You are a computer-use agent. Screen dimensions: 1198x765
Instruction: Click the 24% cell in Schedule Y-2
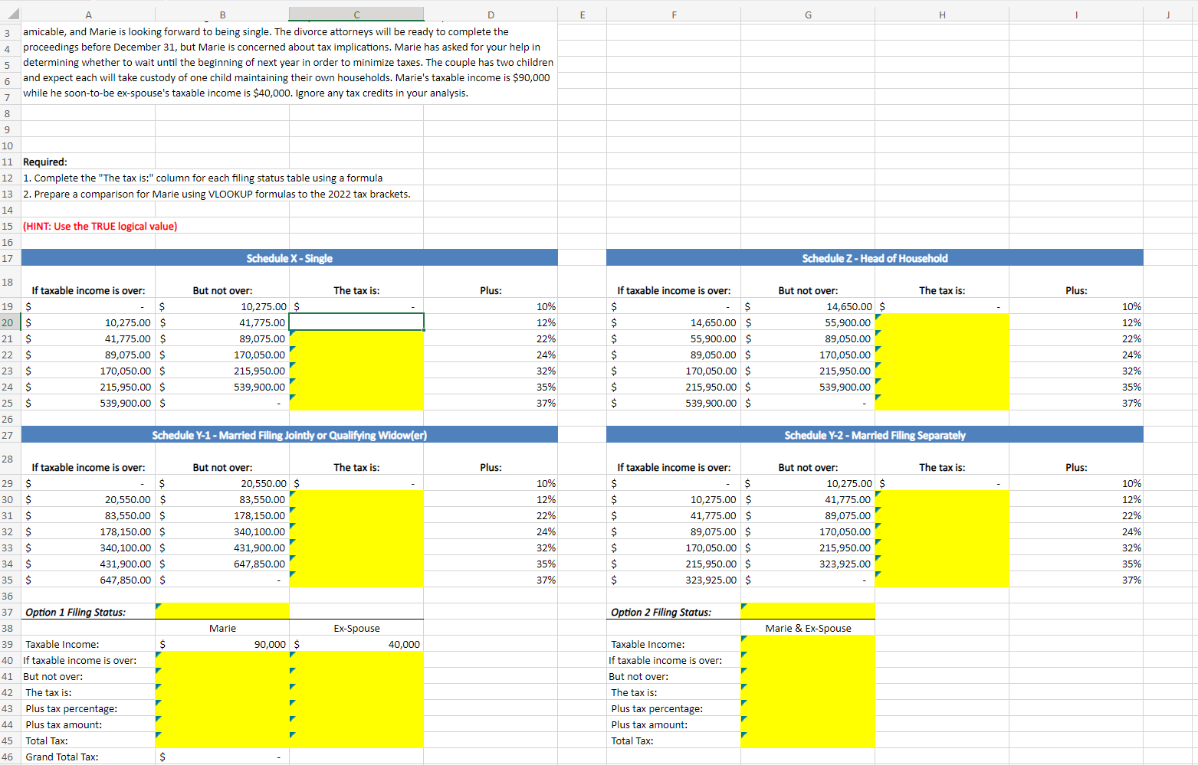coord(1076,531)
